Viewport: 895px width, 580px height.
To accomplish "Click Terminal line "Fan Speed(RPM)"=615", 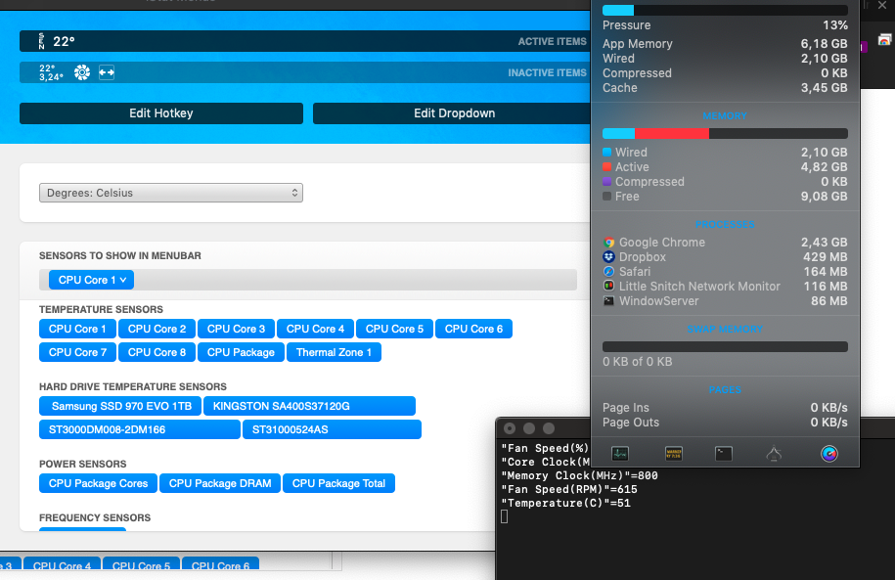I will pos(569,489).
